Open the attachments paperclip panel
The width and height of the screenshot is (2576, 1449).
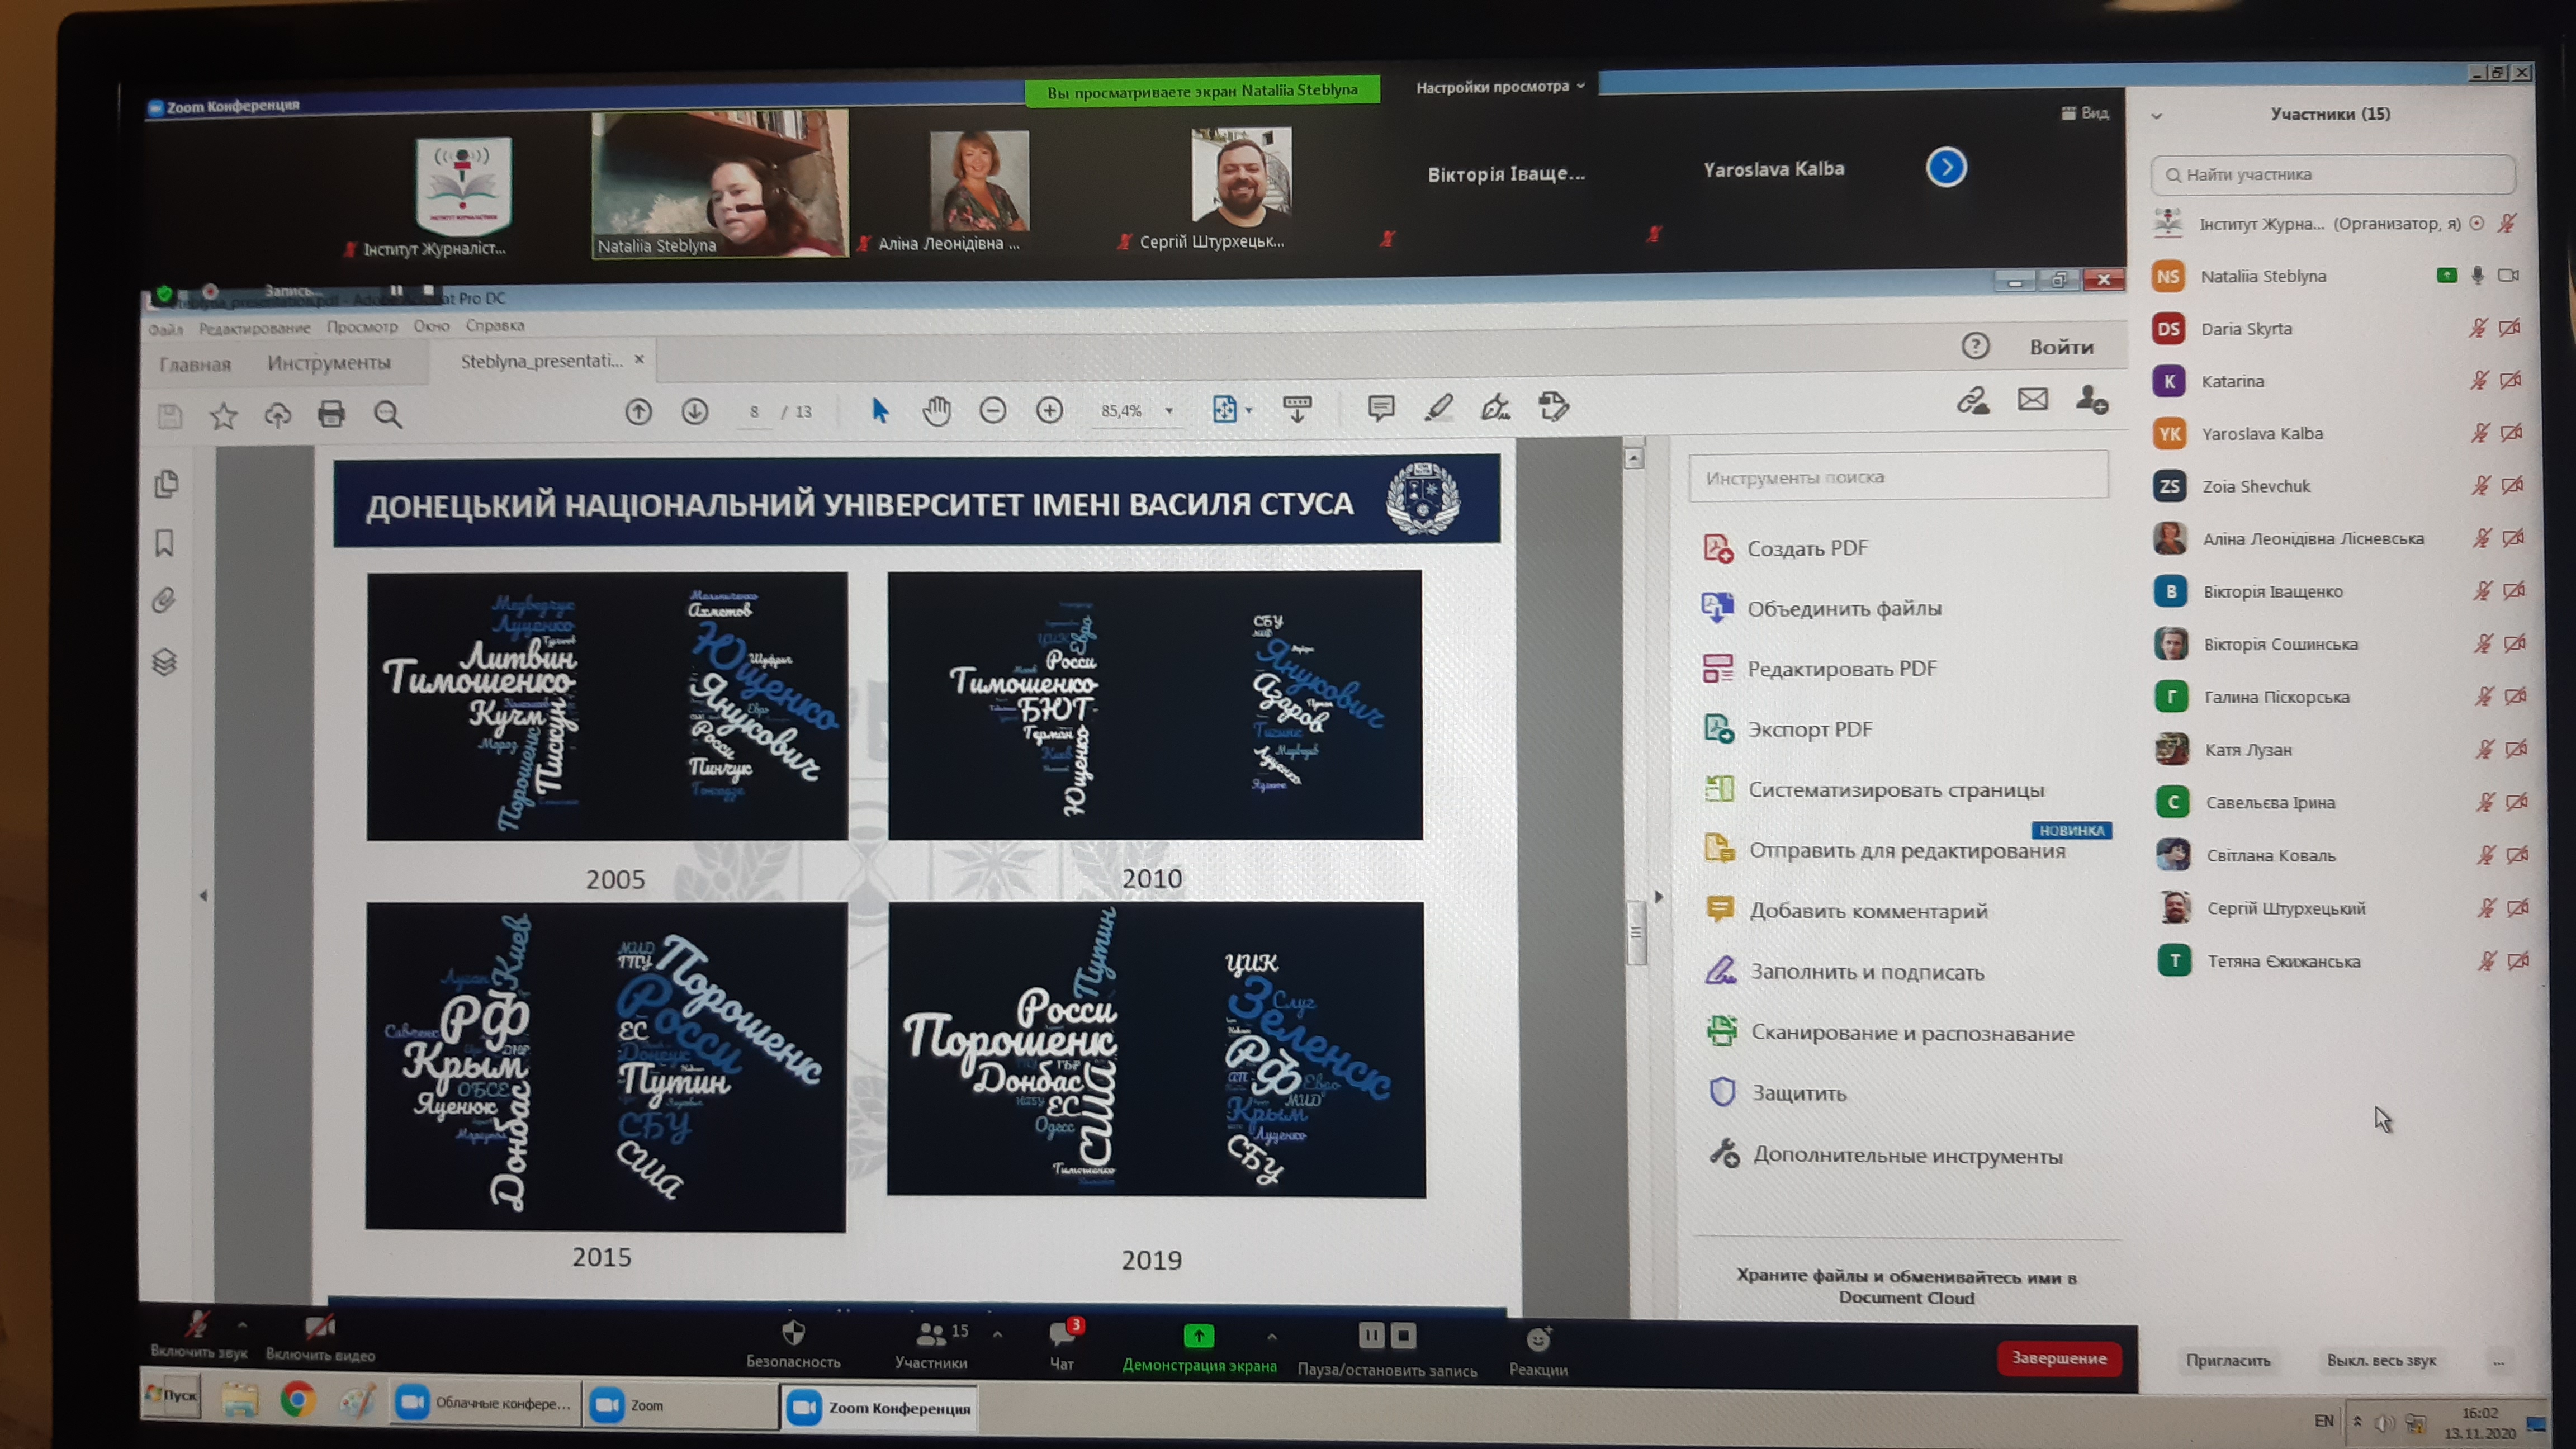pos(165,600)
